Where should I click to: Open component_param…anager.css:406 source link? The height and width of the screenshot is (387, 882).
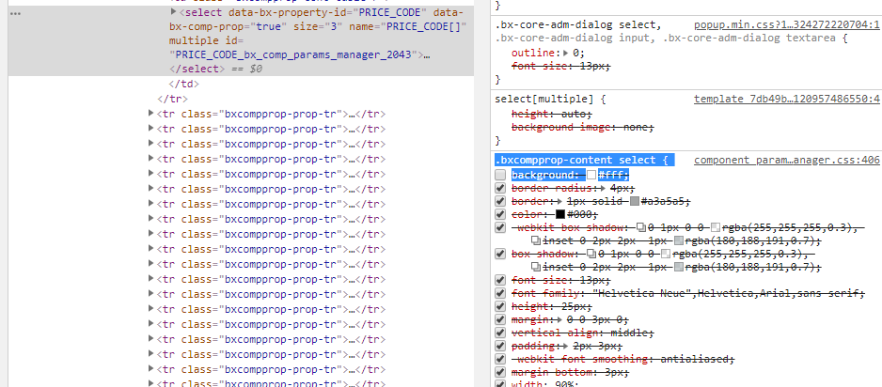click(x=786, y=160)
